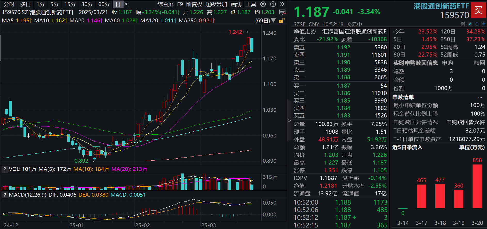
Task: Open the 申赎清单 more options ellipsis
Action: click(480, 97)
